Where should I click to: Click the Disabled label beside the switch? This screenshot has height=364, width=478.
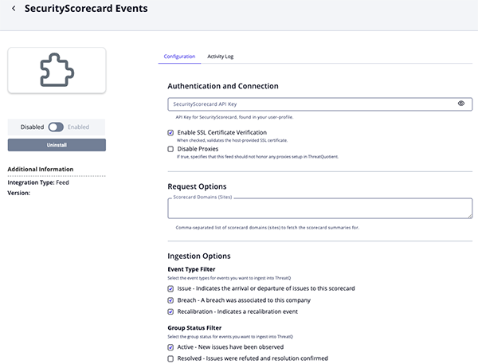point(32,127)
